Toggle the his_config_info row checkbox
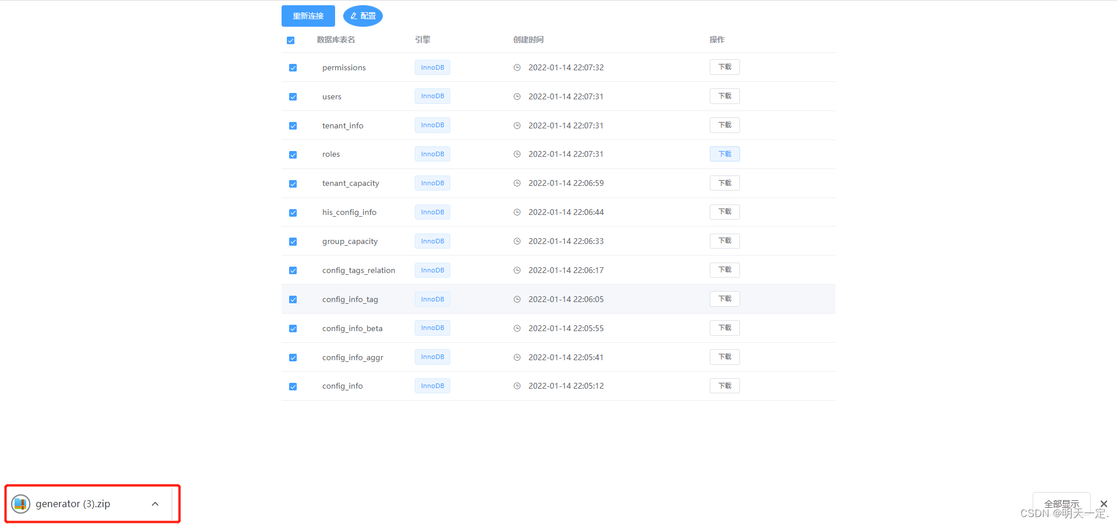 click(x=293, y=213)
